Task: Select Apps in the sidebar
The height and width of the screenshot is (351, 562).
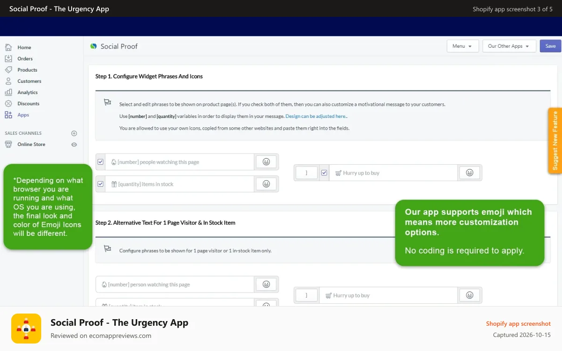Action: coord(23,115)
